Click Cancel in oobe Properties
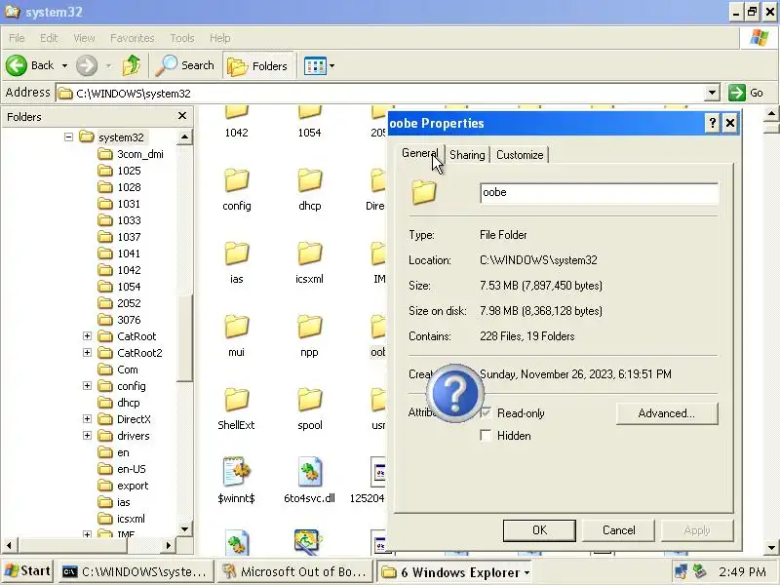Viewport: 780px width, 585px height. click(618, 530)
